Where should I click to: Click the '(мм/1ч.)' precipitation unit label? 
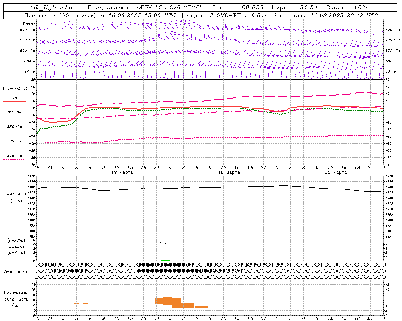click(x=16, y=252)
